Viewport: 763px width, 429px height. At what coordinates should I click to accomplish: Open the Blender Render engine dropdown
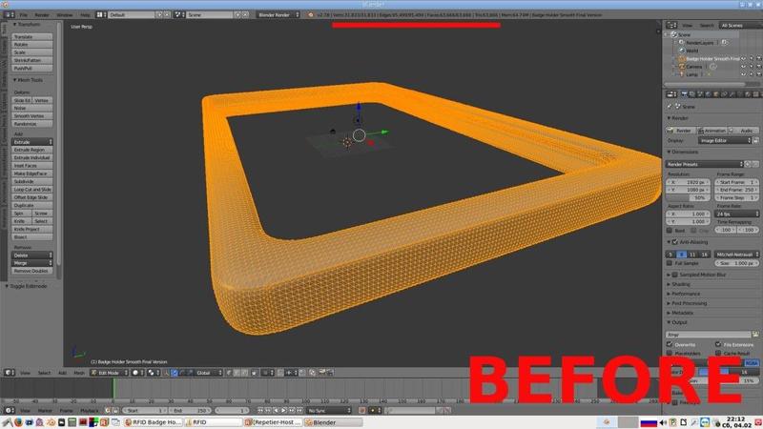click(x=278, y=15)
